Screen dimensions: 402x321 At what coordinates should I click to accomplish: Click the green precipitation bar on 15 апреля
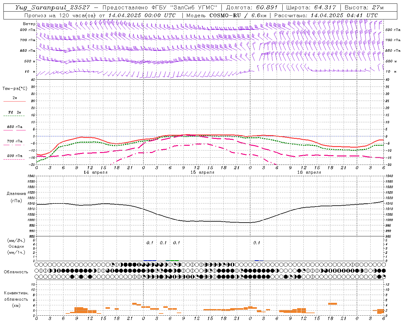[172, 260]
